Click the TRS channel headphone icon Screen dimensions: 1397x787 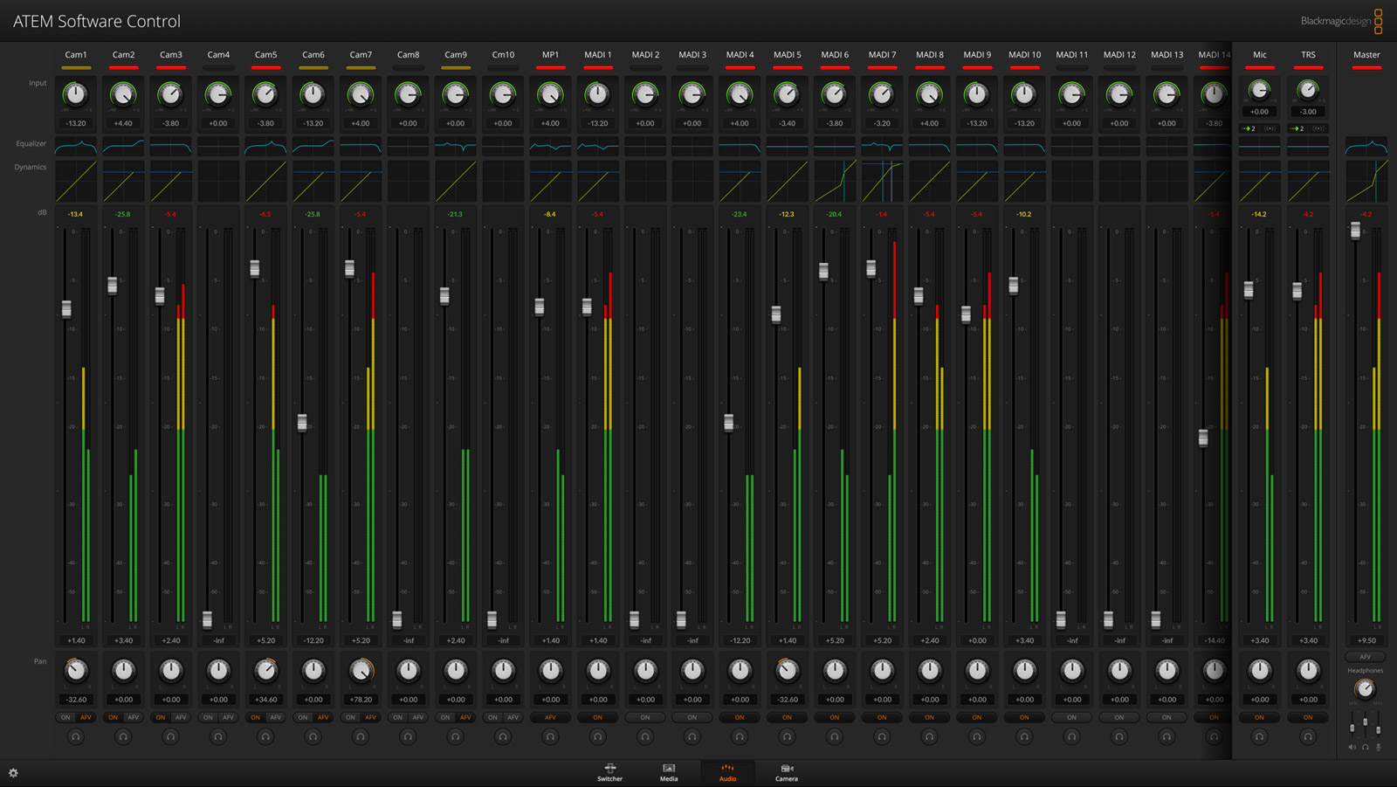1307,737
